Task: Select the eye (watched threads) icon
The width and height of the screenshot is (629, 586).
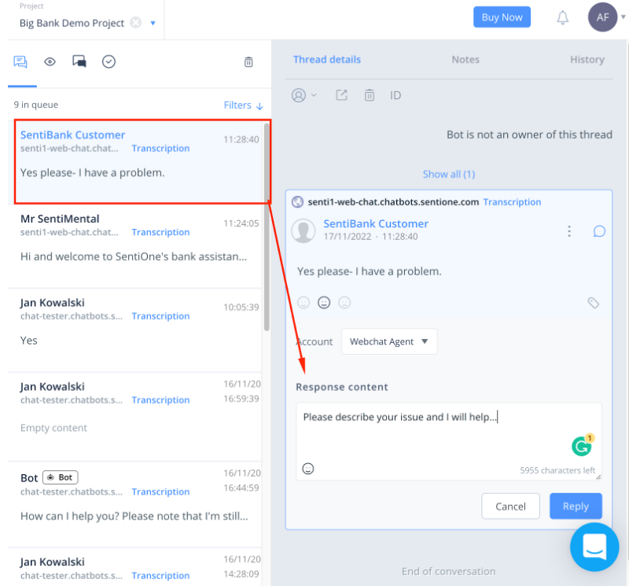Action: (50, 62)
